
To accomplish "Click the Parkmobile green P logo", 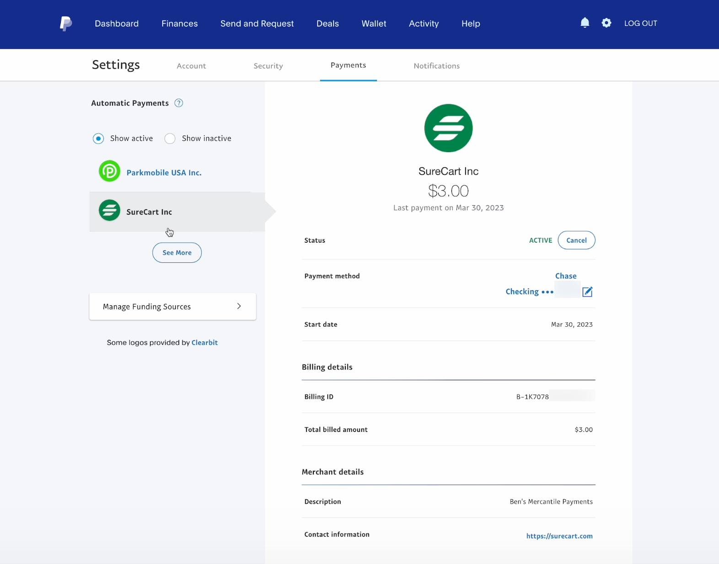I will (x=110, y=171).
